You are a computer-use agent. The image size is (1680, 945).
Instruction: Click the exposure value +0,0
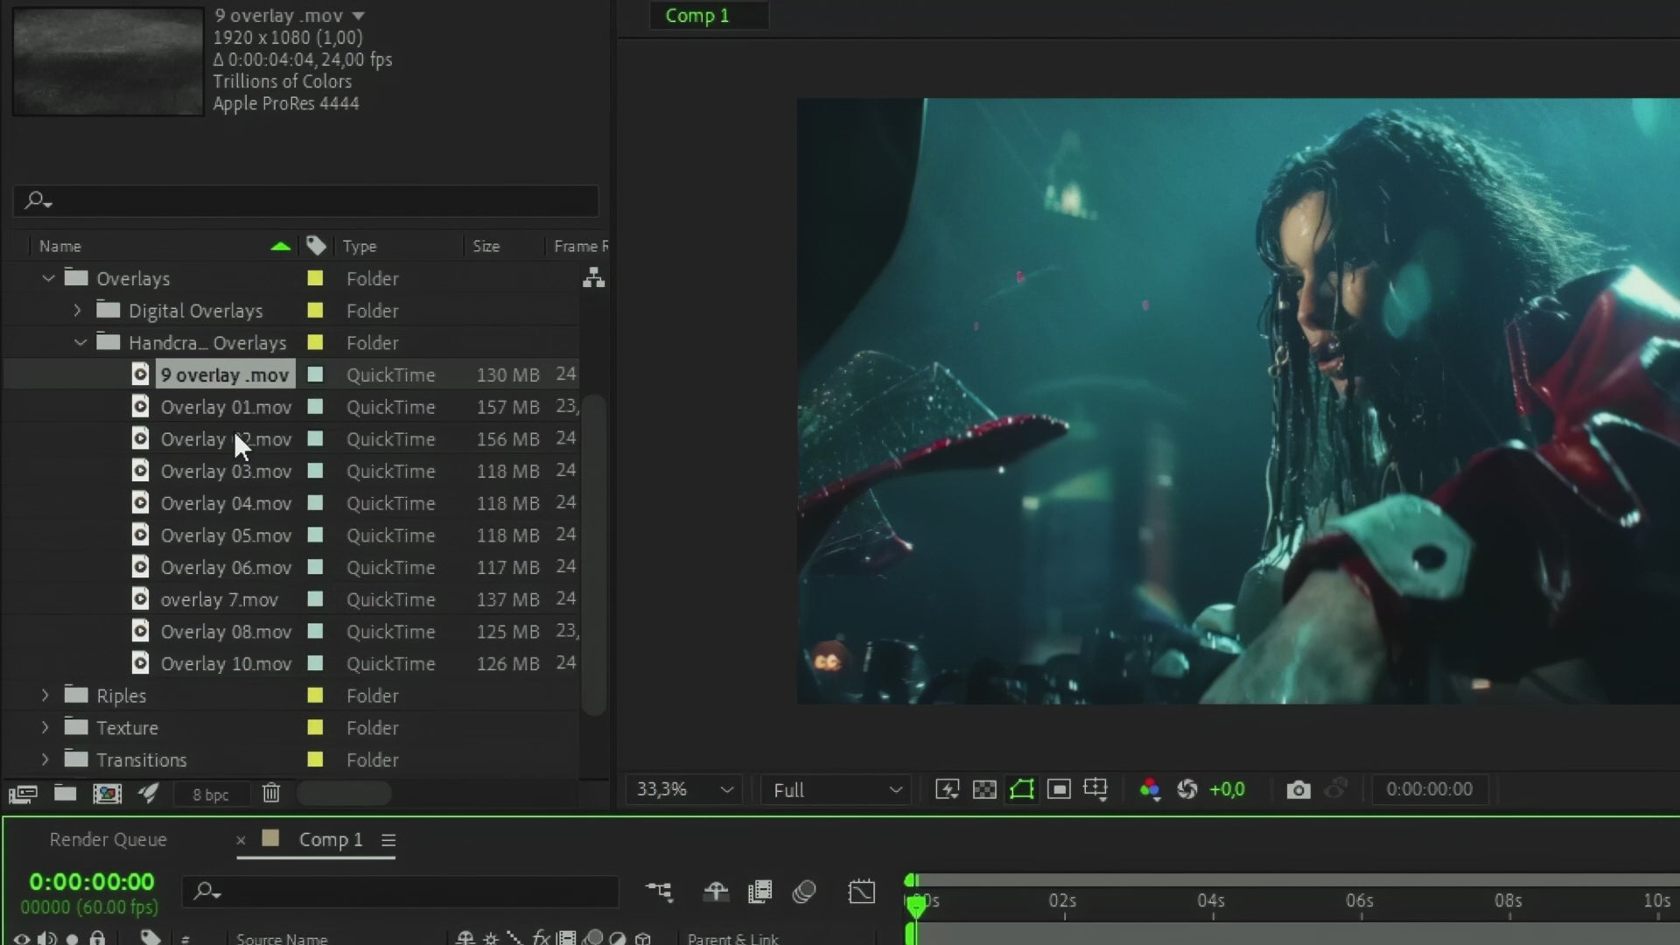(x=1227, y=789)
